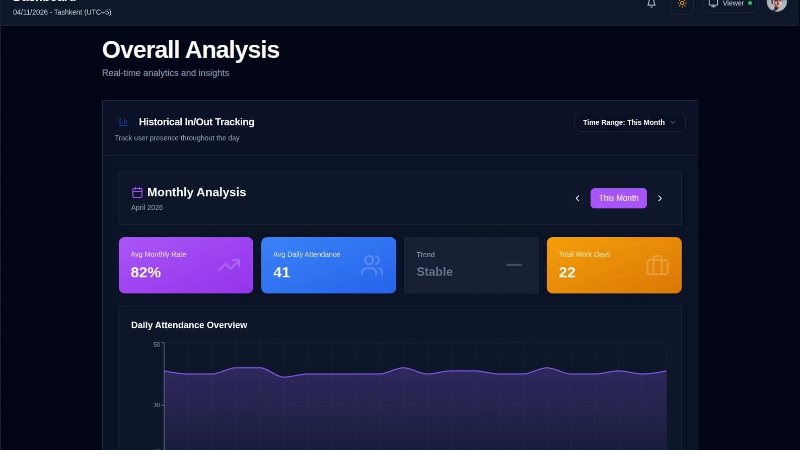This screenshot has width=800, height=450.
Task: Click the briefcase icon in Total Work Days
Action: 658,265
